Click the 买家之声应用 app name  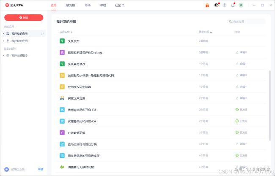pyautogui.click(x=77, y=98)
